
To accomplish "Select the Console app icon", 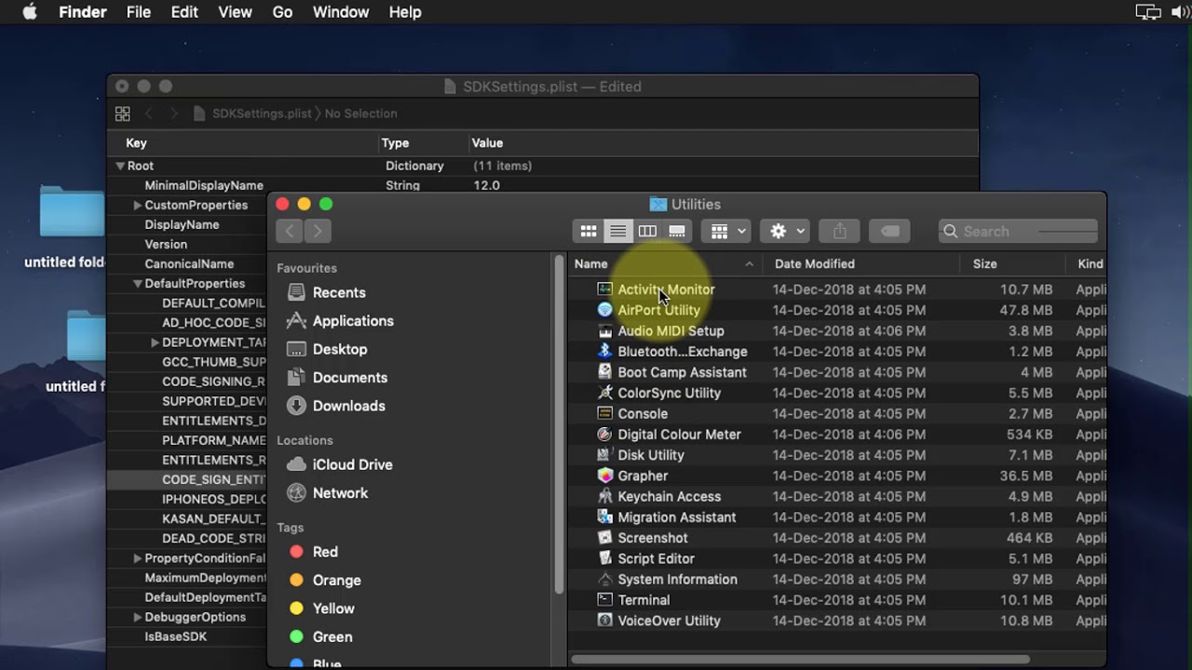I will tap(604, 413).
